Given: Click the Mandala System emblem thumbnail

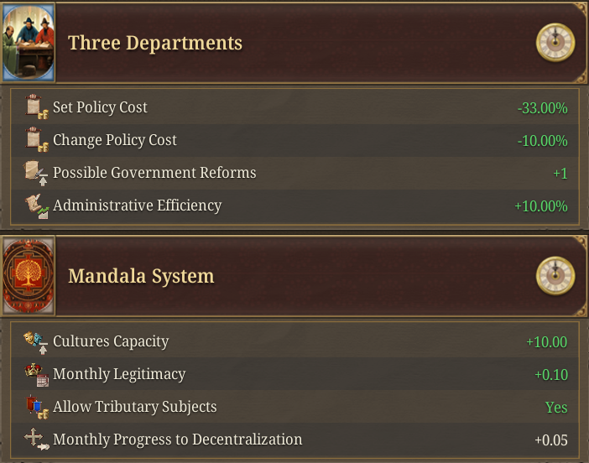Looking at the screenshot, I should point(29,276).
